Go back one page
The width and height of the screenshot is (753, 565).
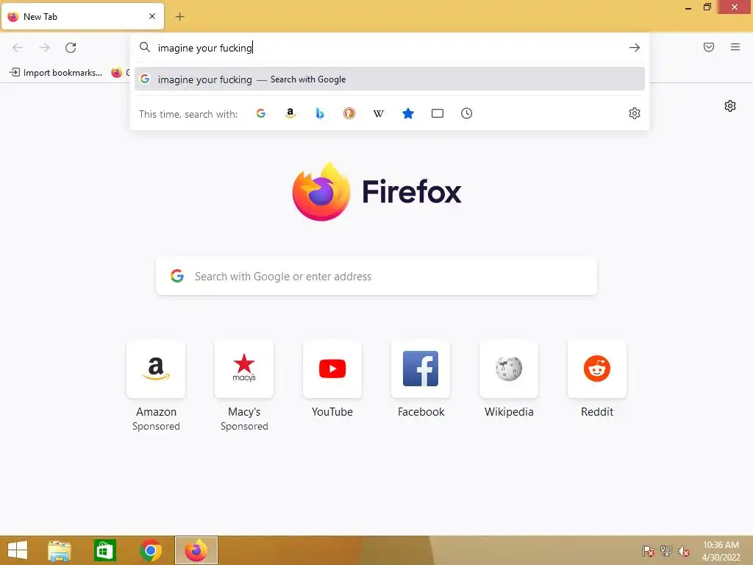(x=18, y=48)
